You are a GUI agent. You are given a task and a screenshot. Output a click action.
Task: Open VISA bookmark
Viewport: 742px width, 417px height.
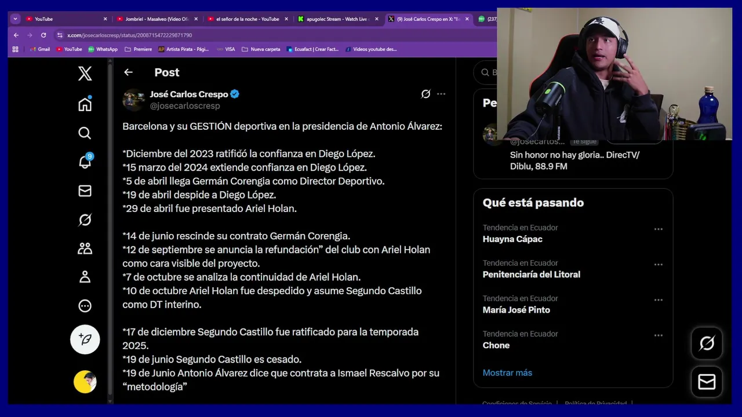click(225, 49)
